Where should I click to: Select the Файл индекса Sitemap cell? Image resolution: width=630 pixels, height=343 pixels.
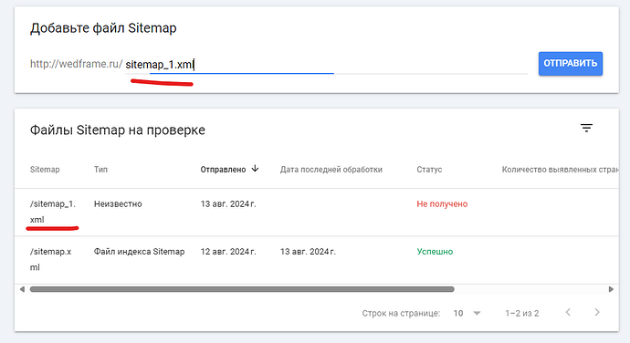point(139,252)
